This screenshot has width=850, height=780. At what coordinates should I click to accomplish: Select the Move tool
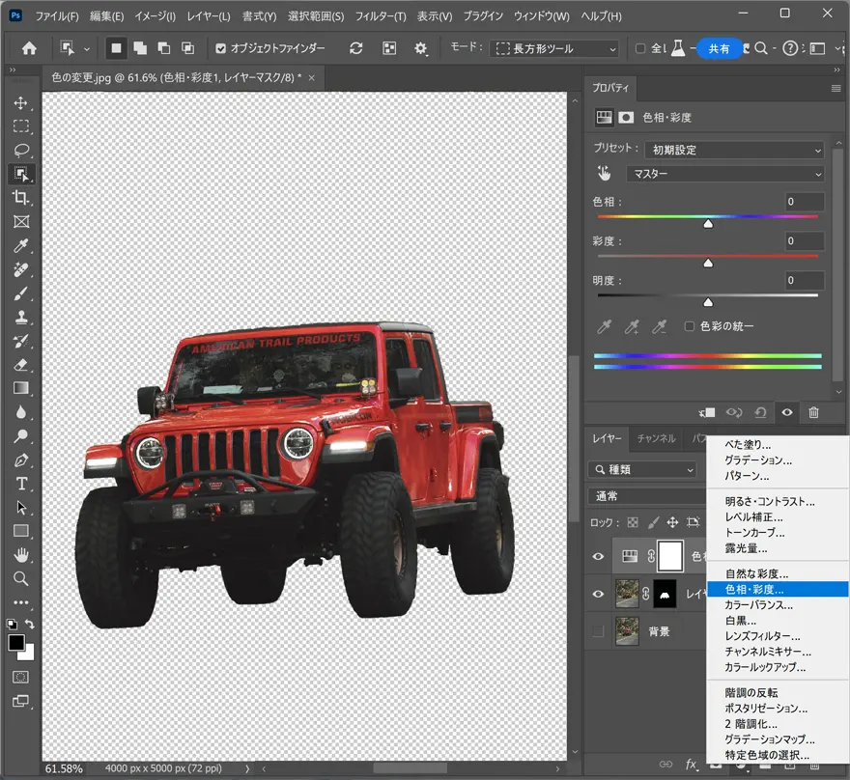coord(21,103)
